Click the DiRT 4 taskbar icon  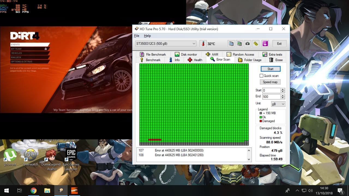point(74,191)
